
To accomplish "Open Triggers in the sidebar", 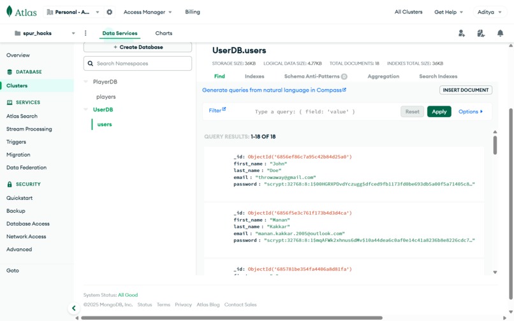I will pos(16,142).
